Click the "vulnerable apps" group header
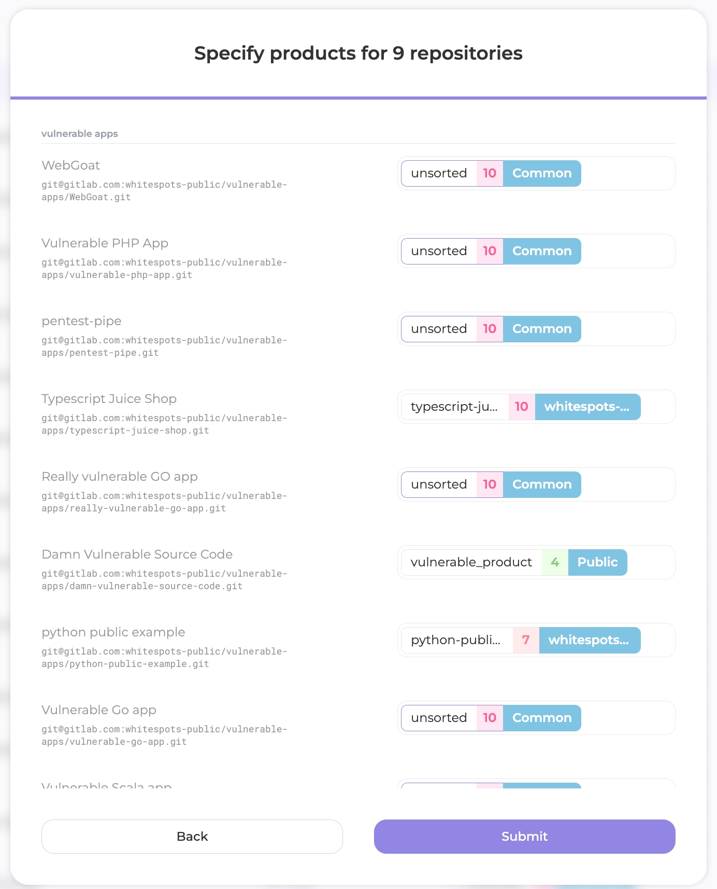 pyautogui.click(x=80, y=134)
